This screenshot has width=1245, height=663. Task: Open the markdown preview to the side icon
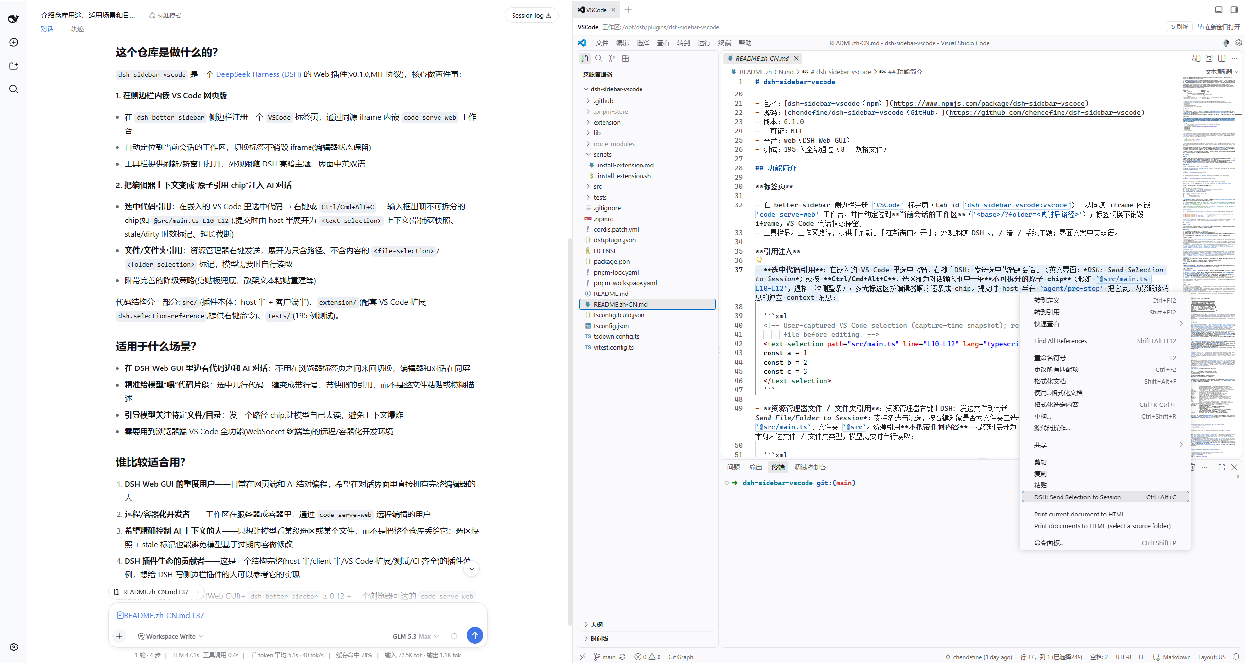[x=1196, y=58]
